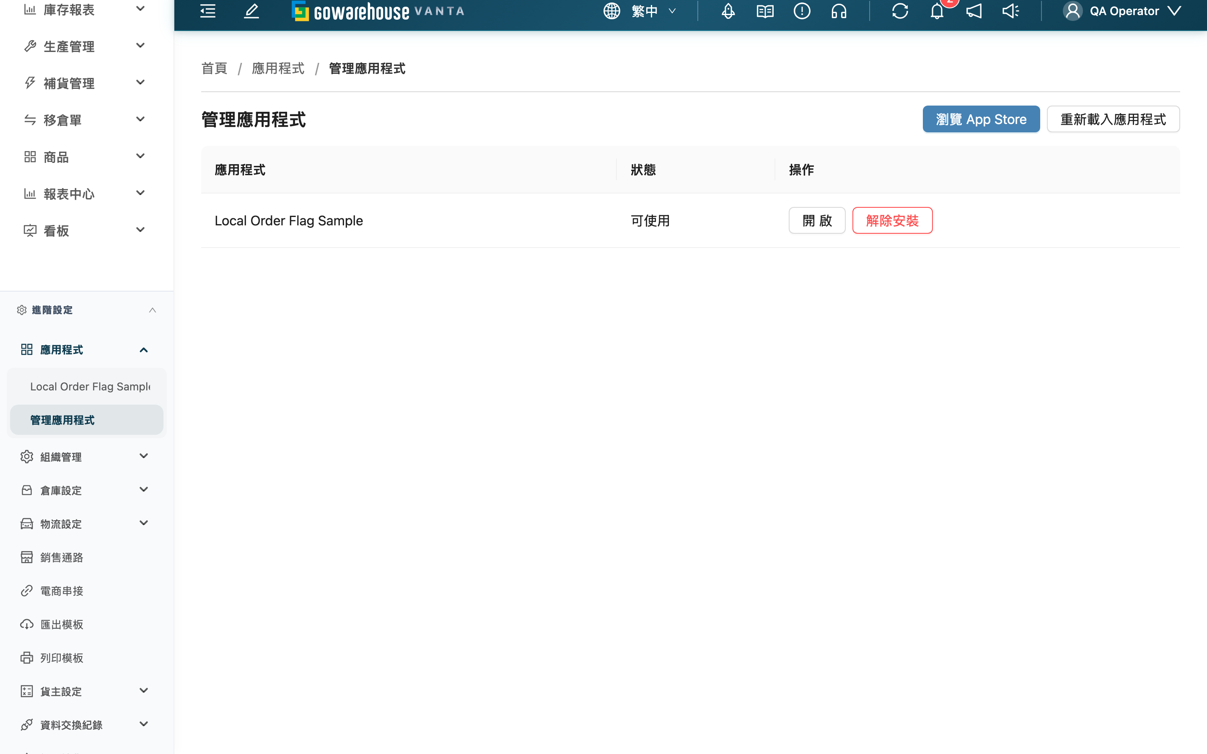The image size is (1207, 754).
Task: Open the rocket launch icon in header
Action: 728,11
